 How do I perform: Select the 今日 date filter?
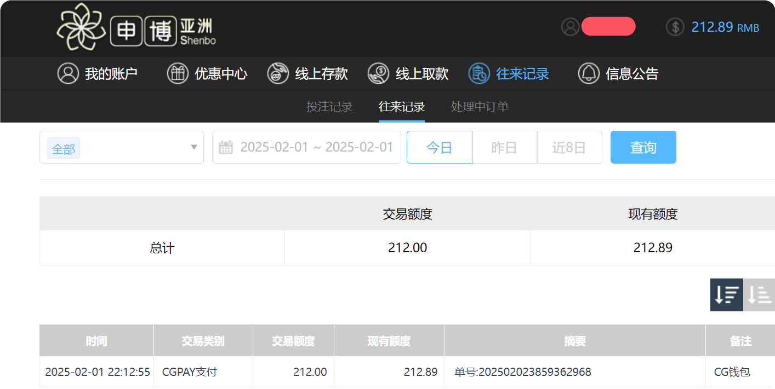(x=439, y=147)
